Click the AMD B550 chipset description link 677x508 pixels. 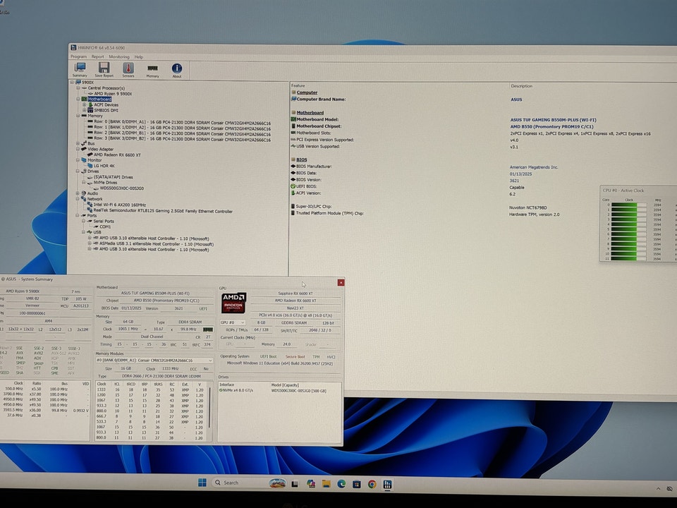click(x=551, y=126)
